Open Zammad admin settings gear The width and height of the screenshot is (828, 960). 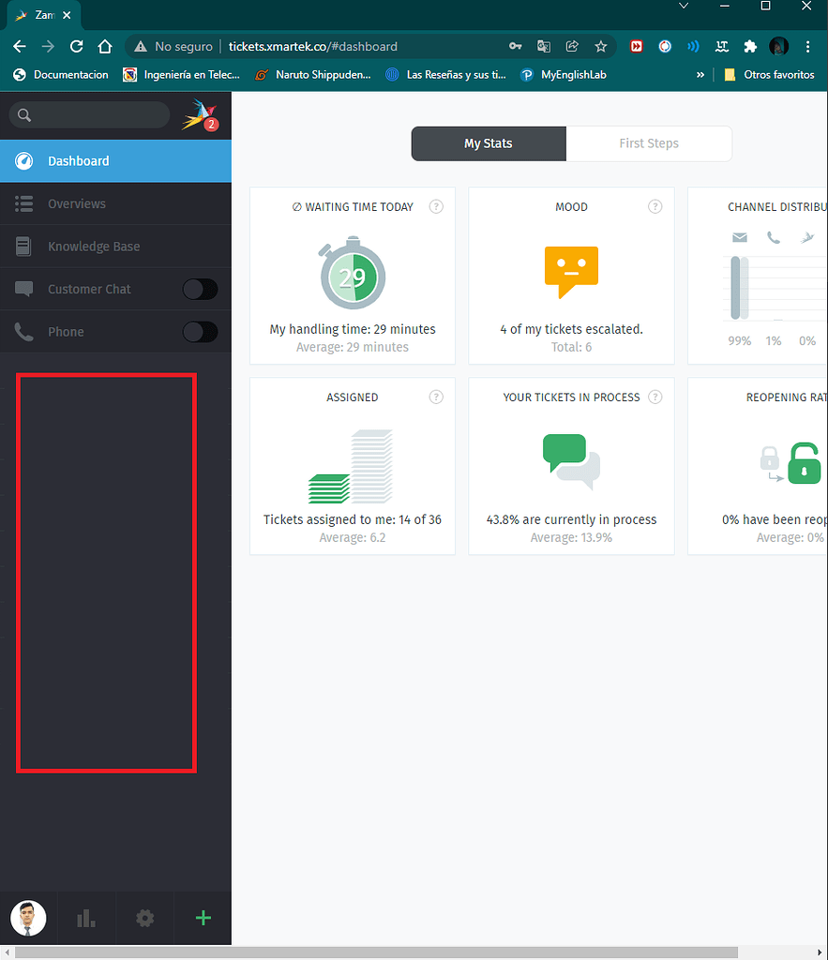[x=144, y=918]
